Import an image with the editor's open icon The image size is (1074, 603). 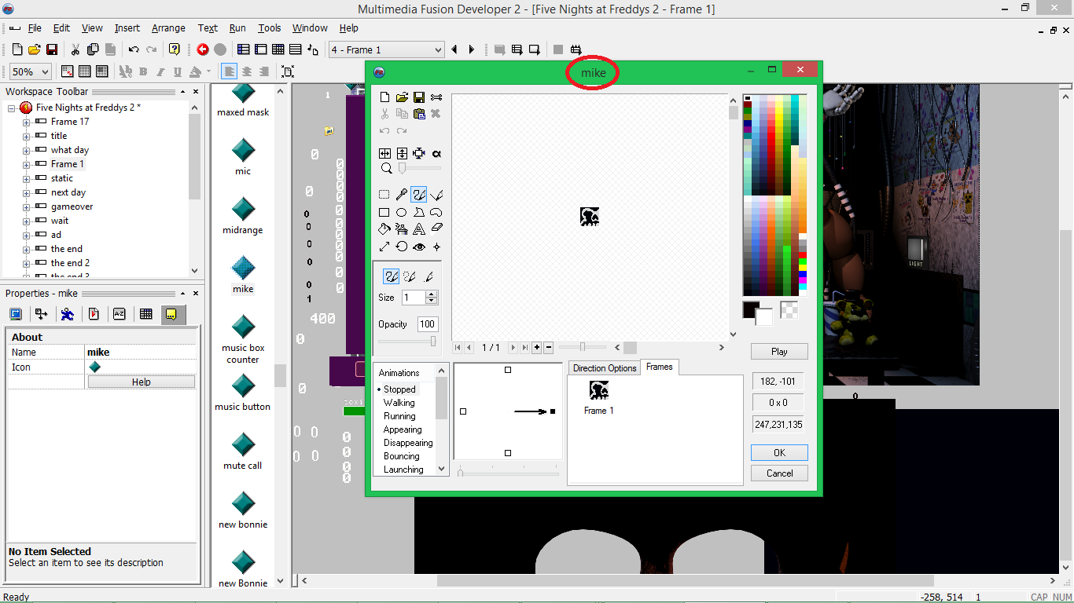[402, 97]
